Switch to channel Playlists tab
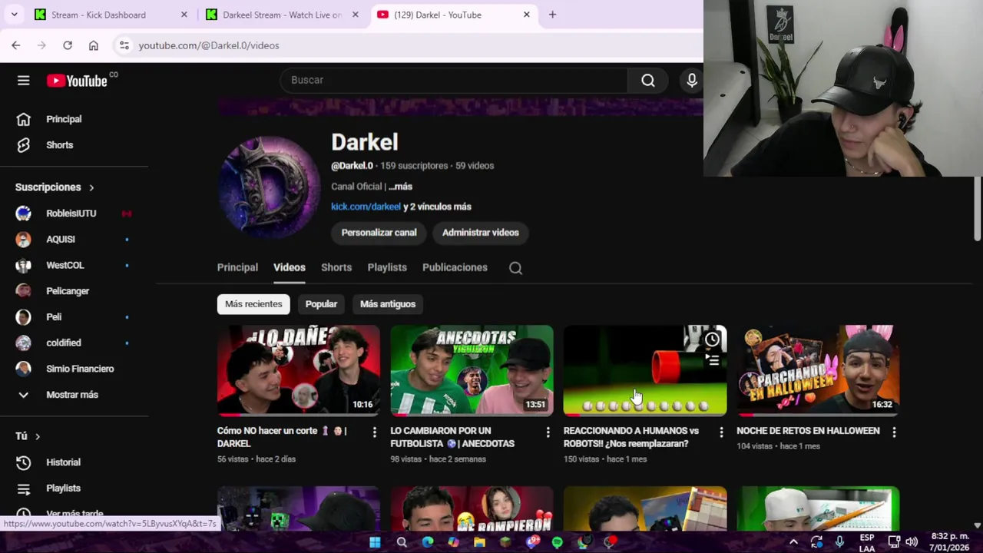 click(x=387, y=267)
